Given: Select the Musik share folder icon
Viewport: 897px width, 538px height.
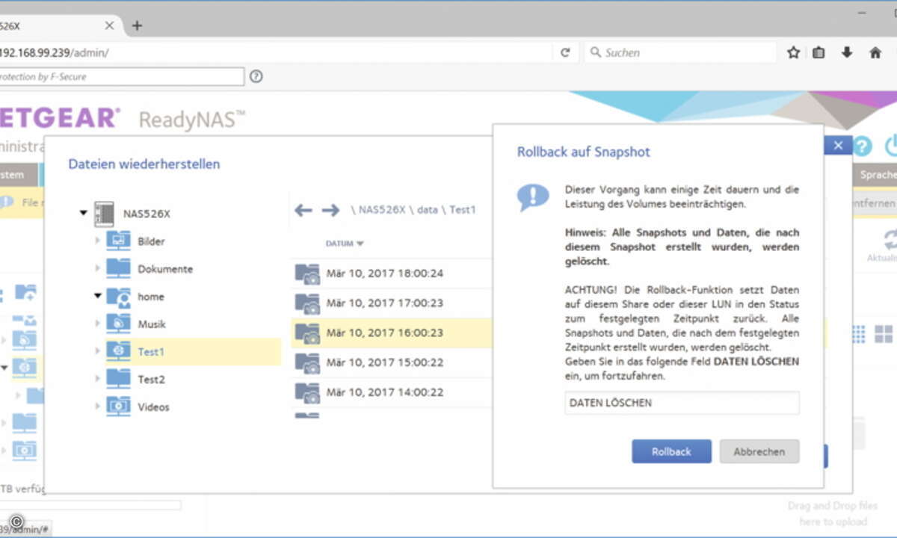Looking at the screenshot, I should (118, 324).
